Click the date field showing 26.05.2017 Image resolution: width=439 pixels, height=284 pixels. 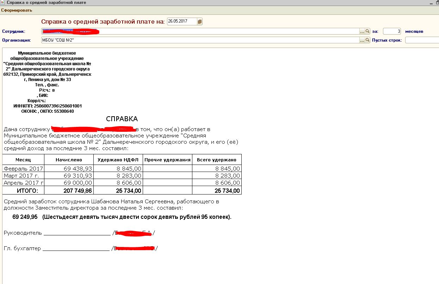[x=181, y=21]
